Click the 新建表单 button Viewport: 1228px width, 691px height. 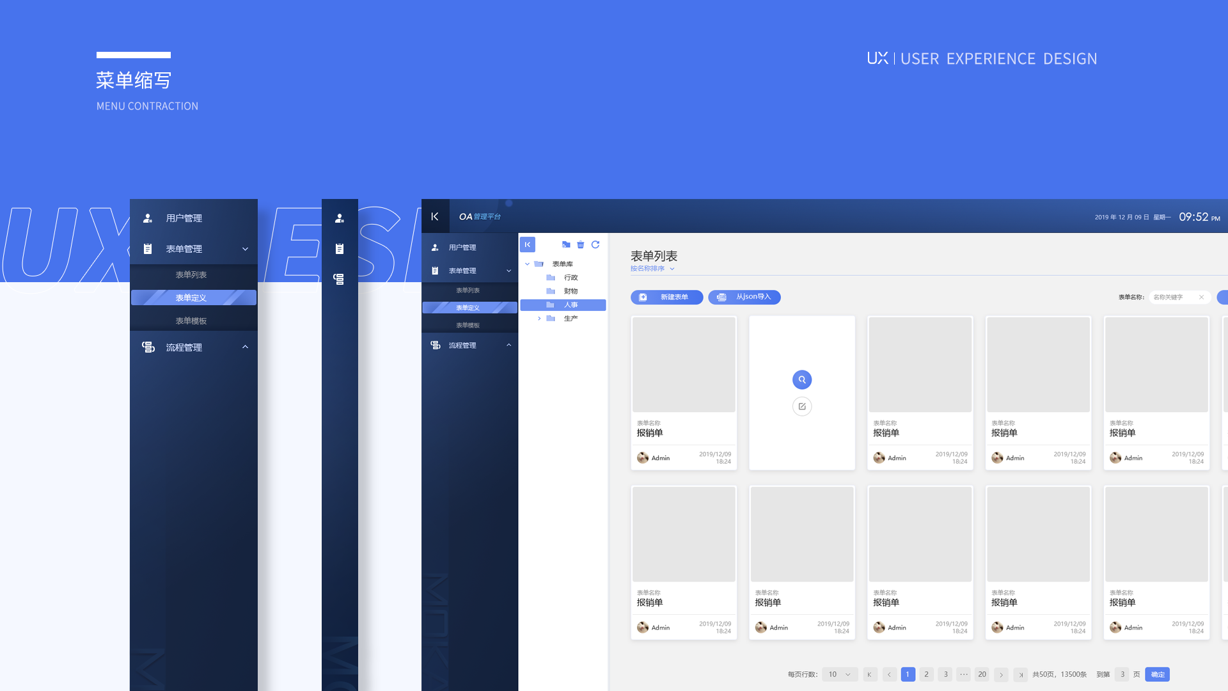(666, 297)
